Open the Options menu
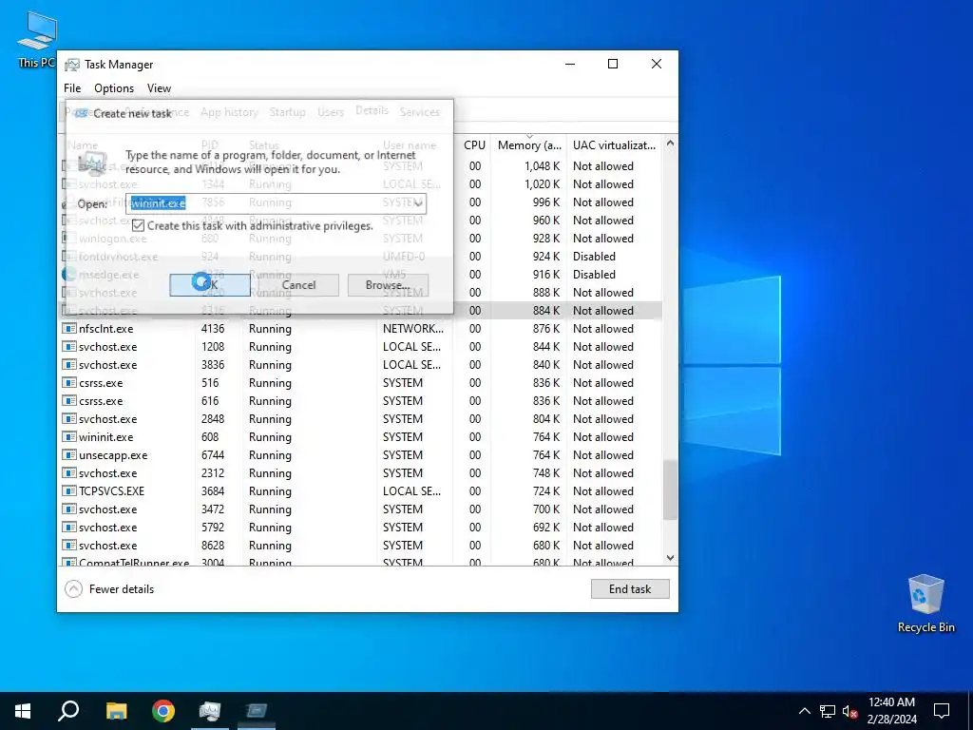The height and width of the screenshot is (730, 973). pyautogui.click(x=114, y=88)
